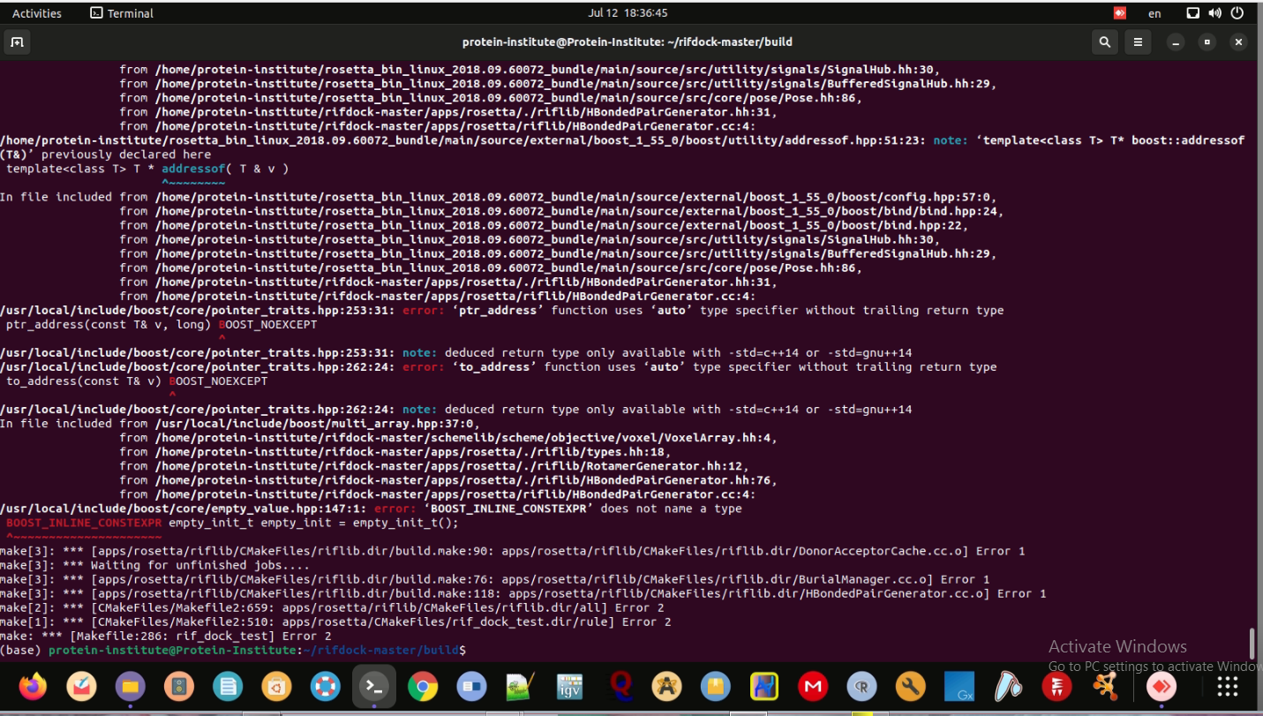Open Google Chrome from the dock
This screenshot has width=1263, height=716.
tap(422, 686)
